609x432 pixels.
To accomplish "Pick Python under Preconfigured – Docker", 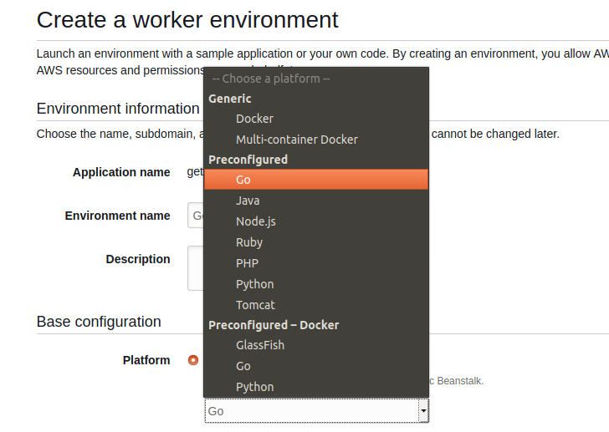I will pos(254,387).
